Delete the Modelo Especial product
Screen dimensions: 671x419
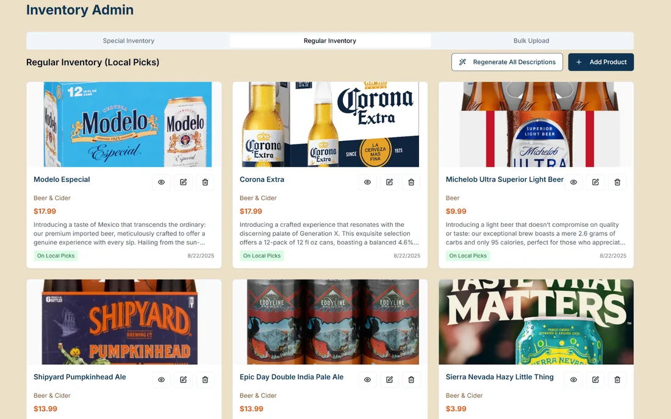[x=205, y=182]
